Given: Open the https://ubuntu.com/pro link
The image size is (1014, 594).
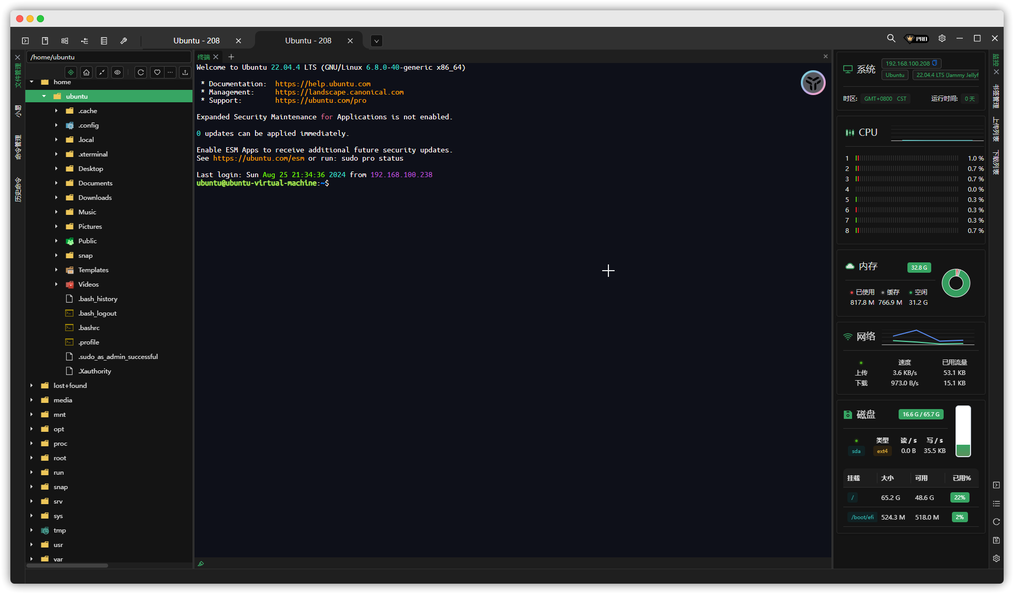Looking at the screenshot, I should click(x=321, y=100).
